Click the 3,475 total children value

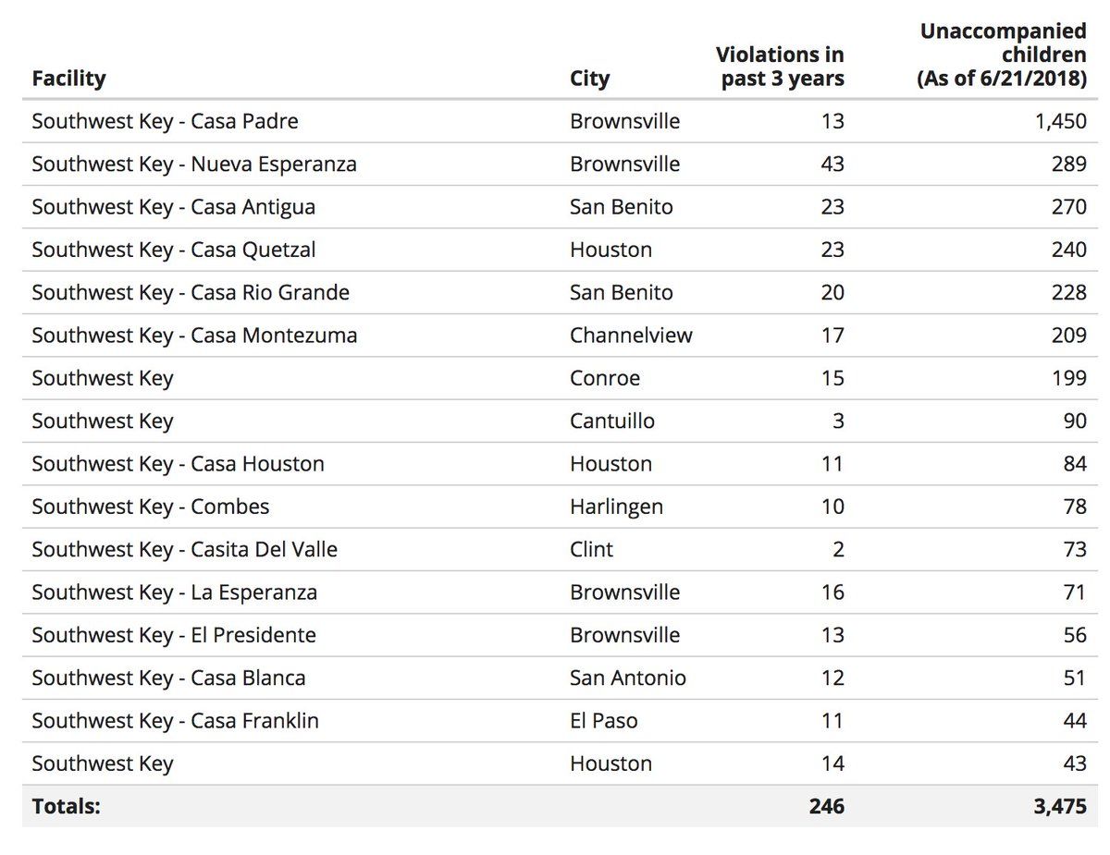1059,806
